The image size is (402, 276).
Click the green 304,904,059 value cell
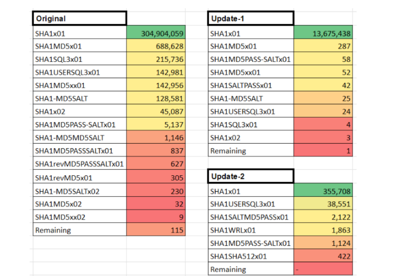pos(156,33)
